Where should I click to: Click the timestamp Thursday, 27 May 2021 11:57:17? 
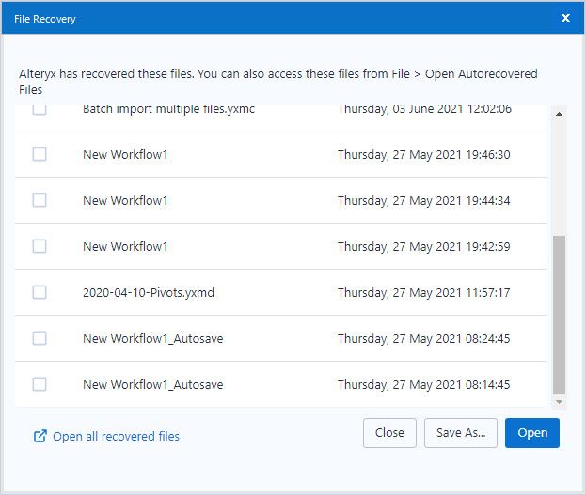(x=423, y=292)
